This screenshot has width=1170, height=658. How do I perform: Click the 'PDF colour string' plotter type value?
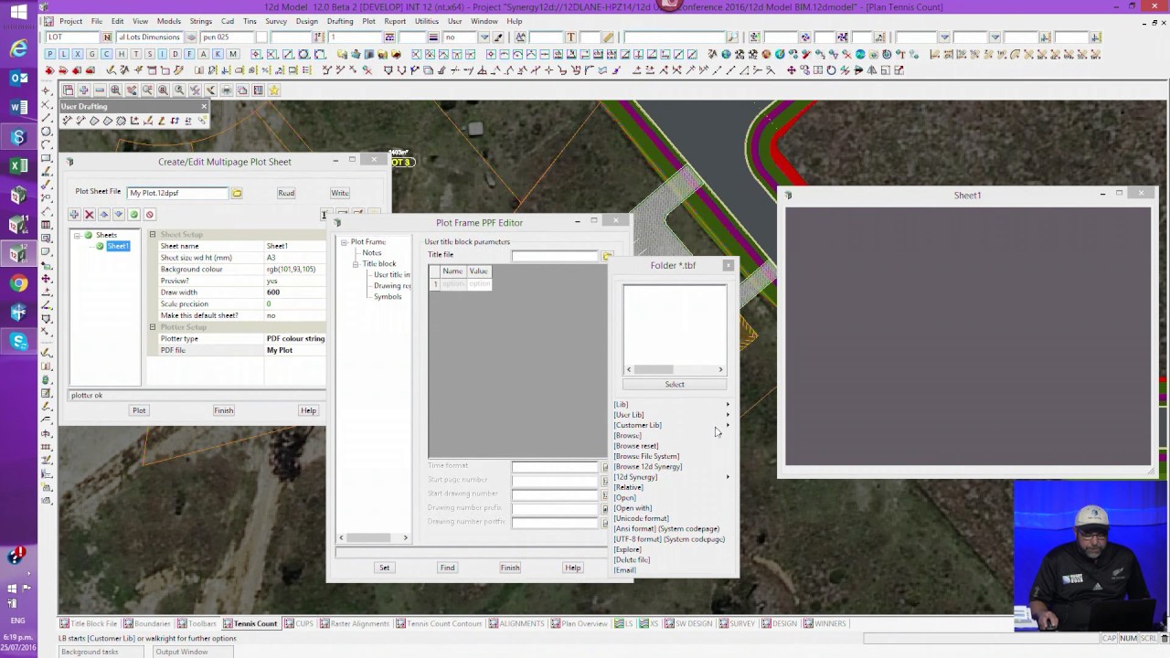pyautogui.click(x=295, y=338)
